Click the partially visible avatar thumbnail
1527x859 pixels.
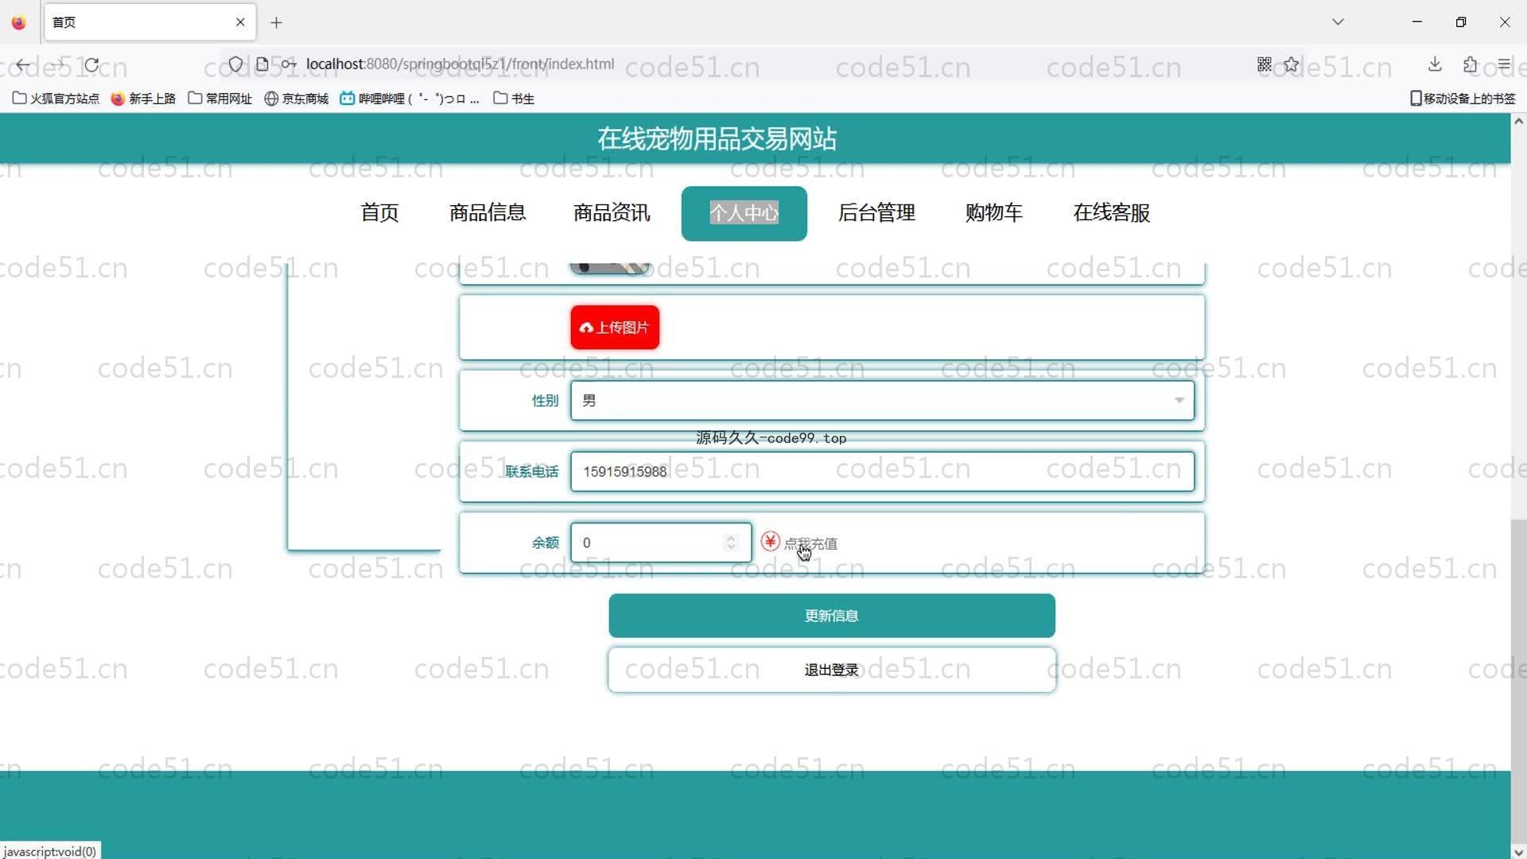(610, 268)
